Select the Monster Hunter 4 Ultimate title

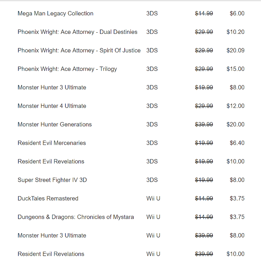click(x=52, y=106)
